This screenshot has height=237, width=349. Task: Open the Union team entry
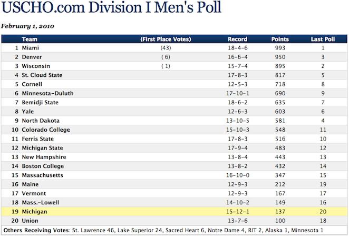(30, 221)
